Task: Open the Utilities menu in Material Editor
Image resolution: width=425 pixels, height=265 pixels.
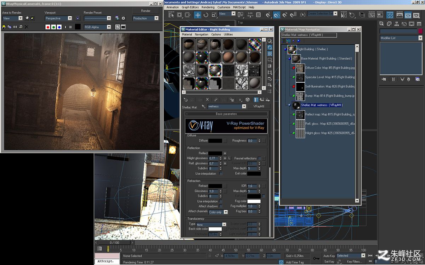Action: click(x=228, y=35)
